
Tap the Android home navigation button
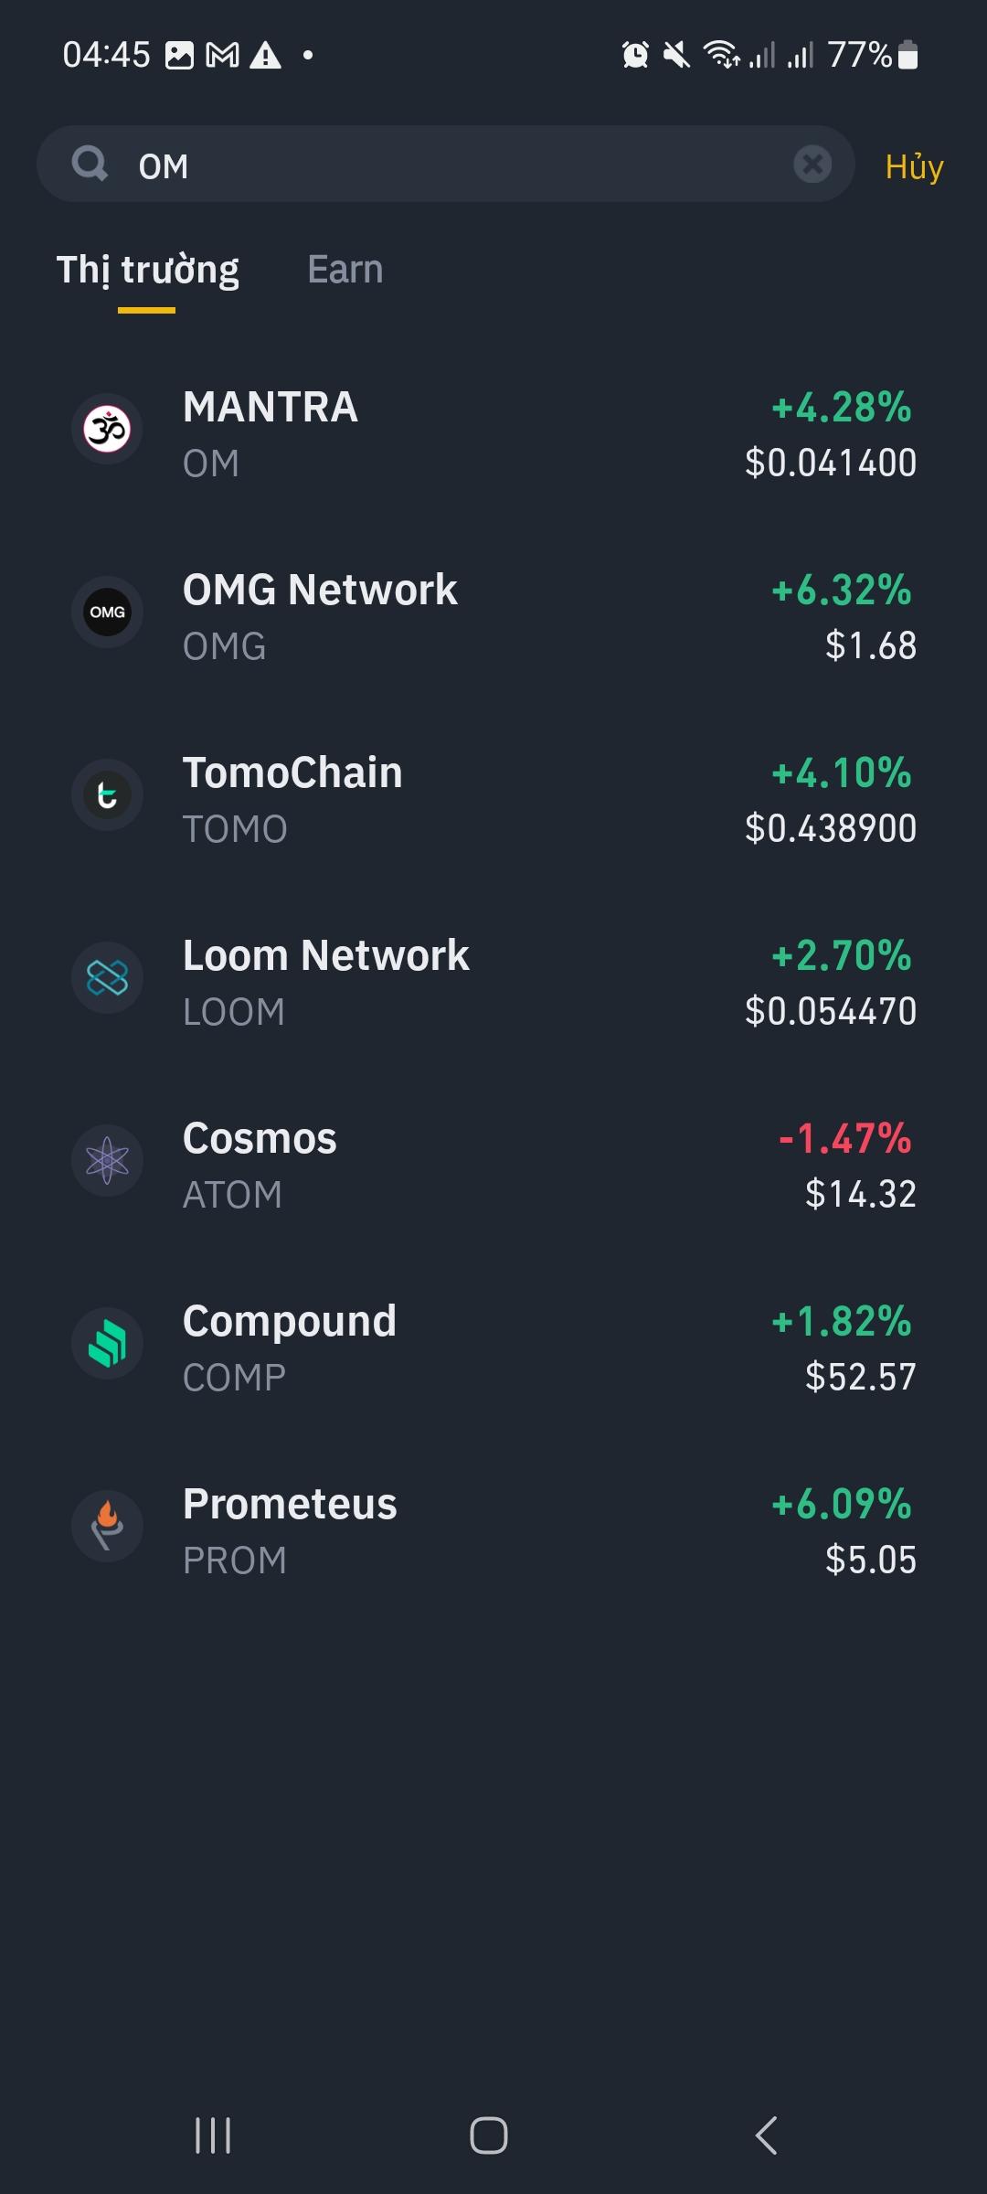(489, 2135)
